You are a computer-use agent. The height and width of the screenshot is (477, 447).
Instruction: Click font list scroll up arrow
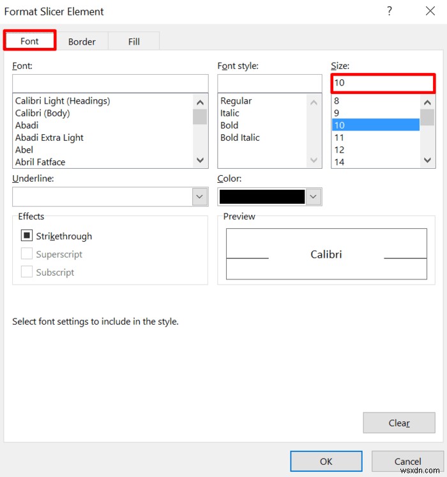[200, 102]
